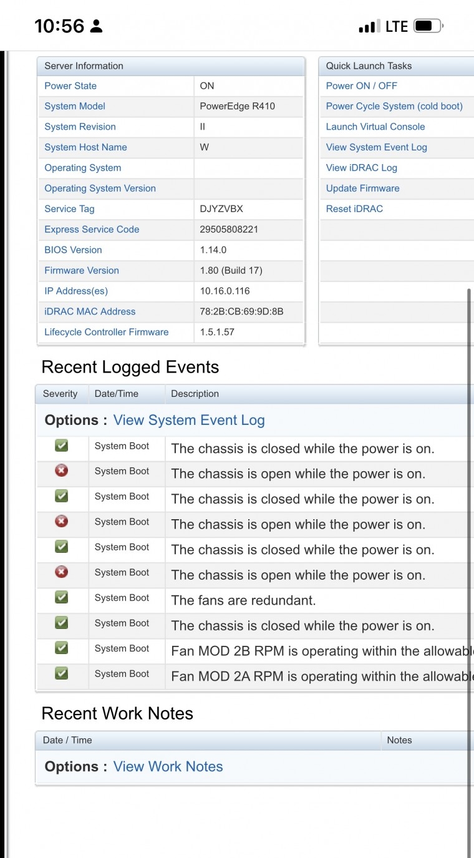Click The fans are redundant event description
The width and height of the screenshot is (474, 858).
[x=244, y=600]
